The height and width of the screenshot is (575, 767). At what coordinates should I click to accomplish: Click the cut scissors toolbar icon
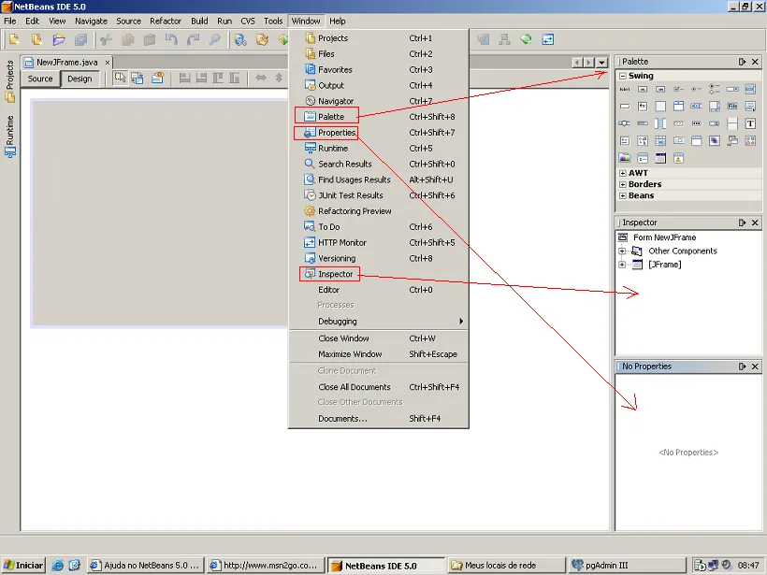point(106,39)
